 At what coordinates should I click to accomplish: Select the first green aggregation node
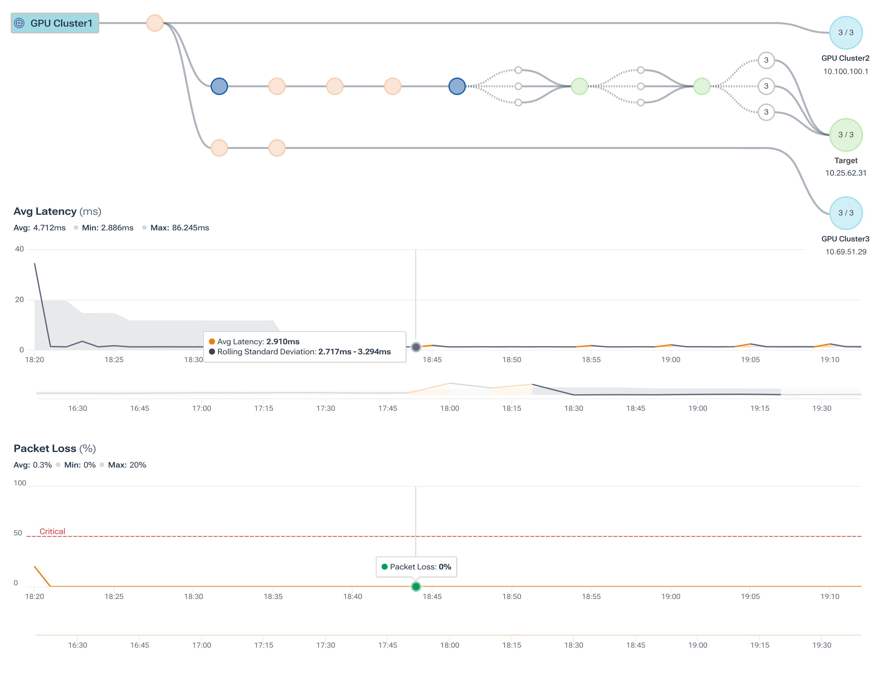(580, 86)
